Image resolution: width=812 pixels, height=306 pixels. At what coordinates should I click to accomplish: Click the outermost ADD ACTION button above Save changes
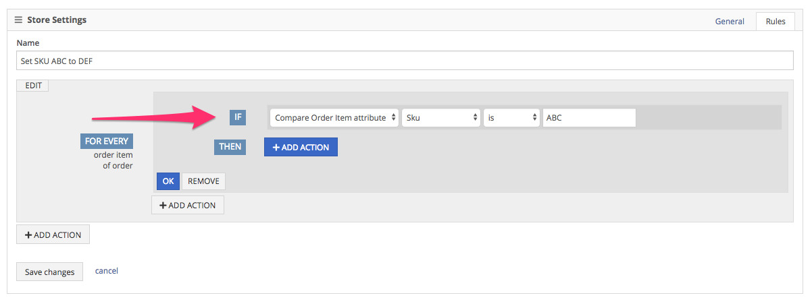click(53, 235)
